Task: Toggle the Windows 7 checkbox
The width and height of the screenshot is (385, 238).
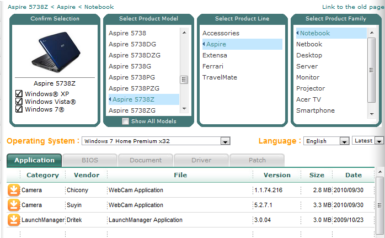Action: click(x=19, y=109)
